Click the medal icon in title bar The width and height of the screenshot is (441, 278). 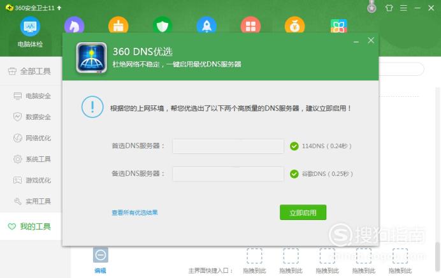point(372,7)
